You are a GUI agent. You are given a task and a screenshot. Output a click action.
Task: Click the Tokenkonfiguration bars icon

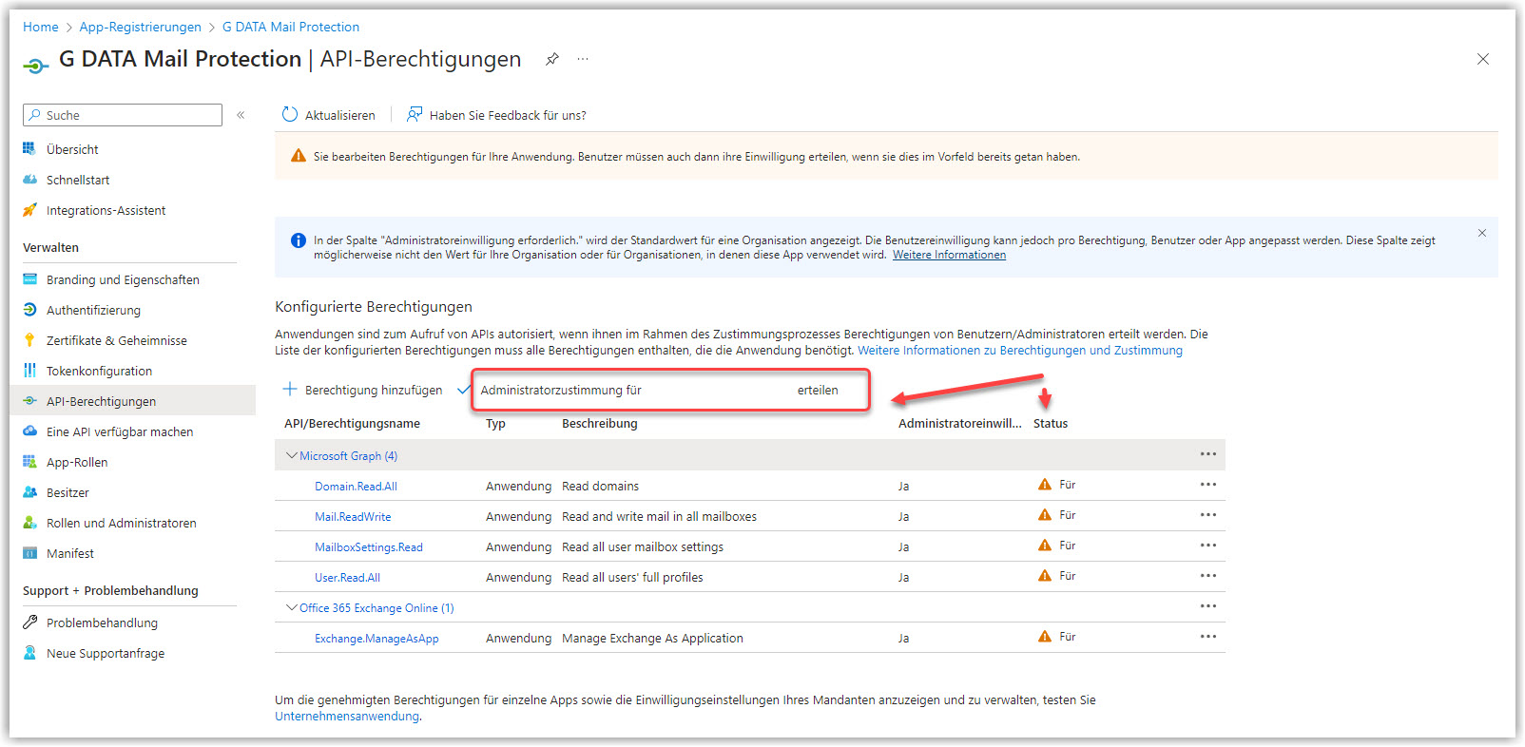(29, 371)
